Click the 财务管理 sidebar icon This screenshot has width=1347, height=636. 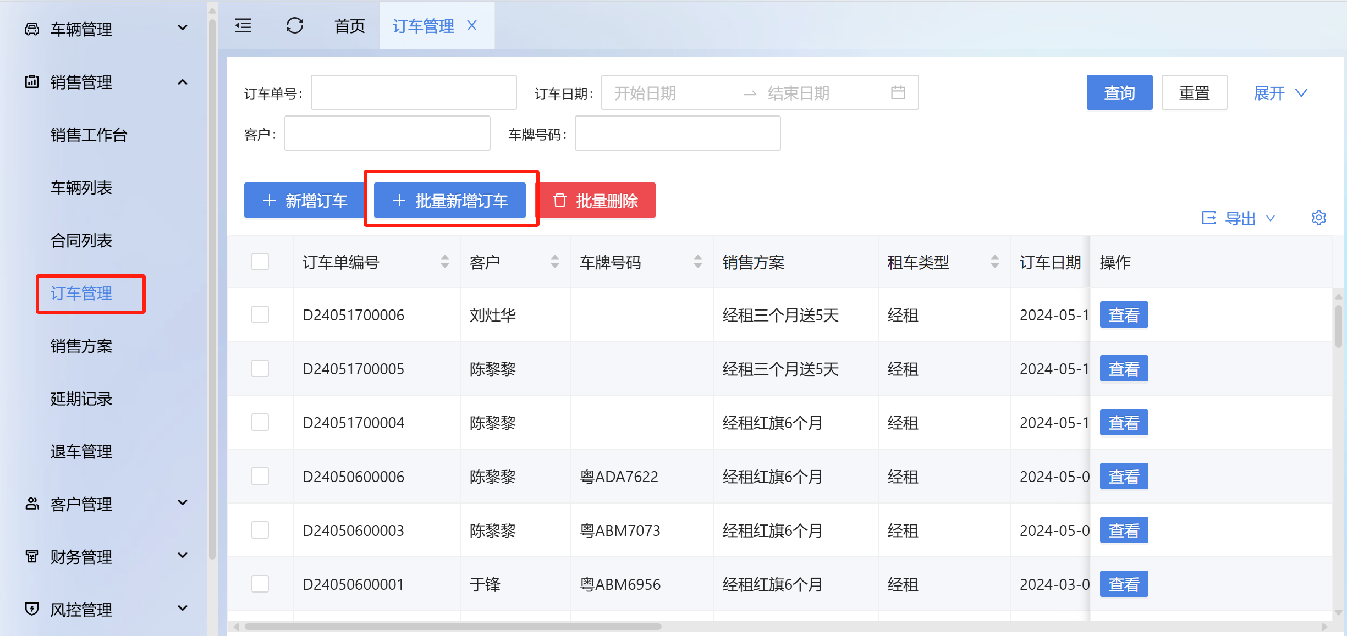(x=32, y=557)
